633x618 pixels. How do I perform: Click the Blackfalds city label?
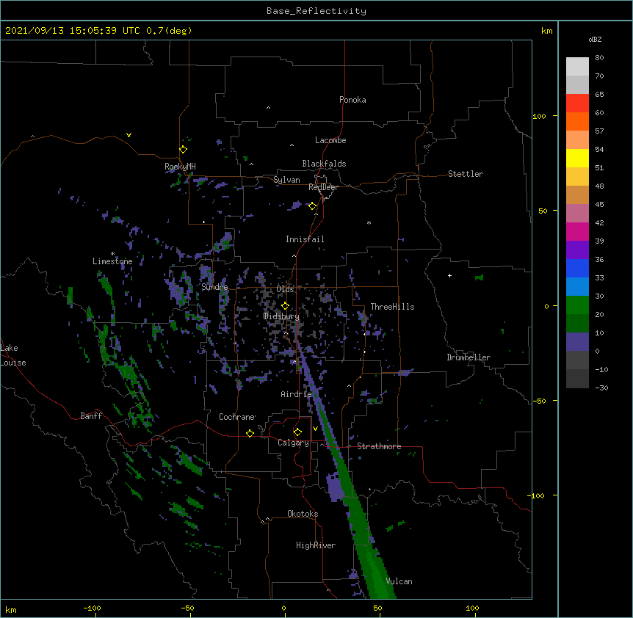(x=324, y=164)
